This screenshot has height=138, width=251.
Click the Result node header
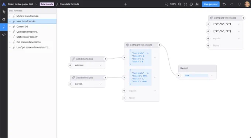(197, 68)
